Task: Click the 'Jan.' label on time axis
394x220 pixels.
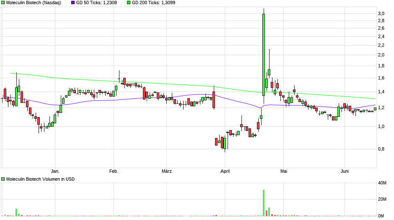Action: tap(55, 171)
